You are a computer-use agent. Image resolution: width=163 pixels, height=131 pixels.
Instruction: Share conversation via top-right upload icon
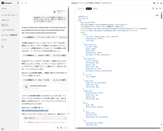click(x=161, y=3)
